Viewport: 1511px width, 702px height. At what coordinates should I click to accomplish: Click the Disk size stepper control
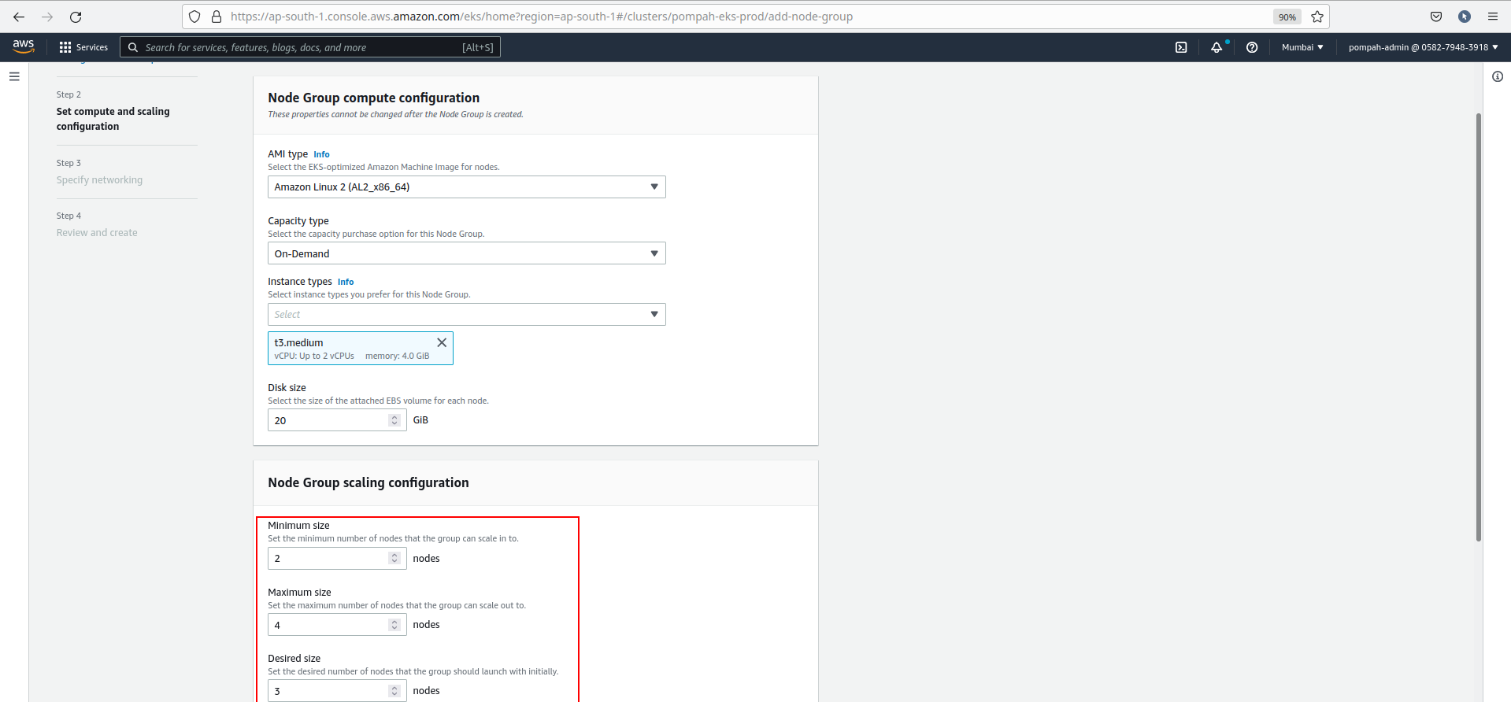click(394, 420)
